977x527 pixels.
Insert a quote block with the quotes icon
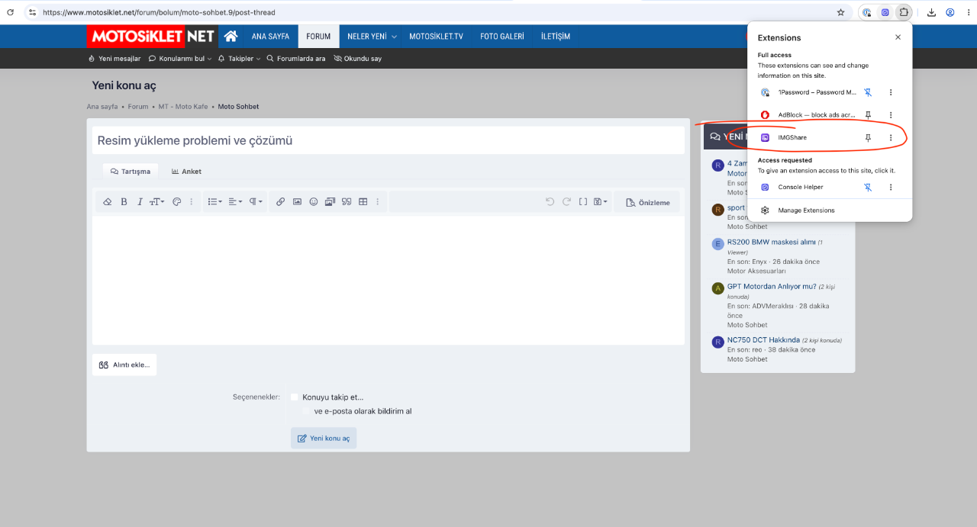(x=347, y=202)
